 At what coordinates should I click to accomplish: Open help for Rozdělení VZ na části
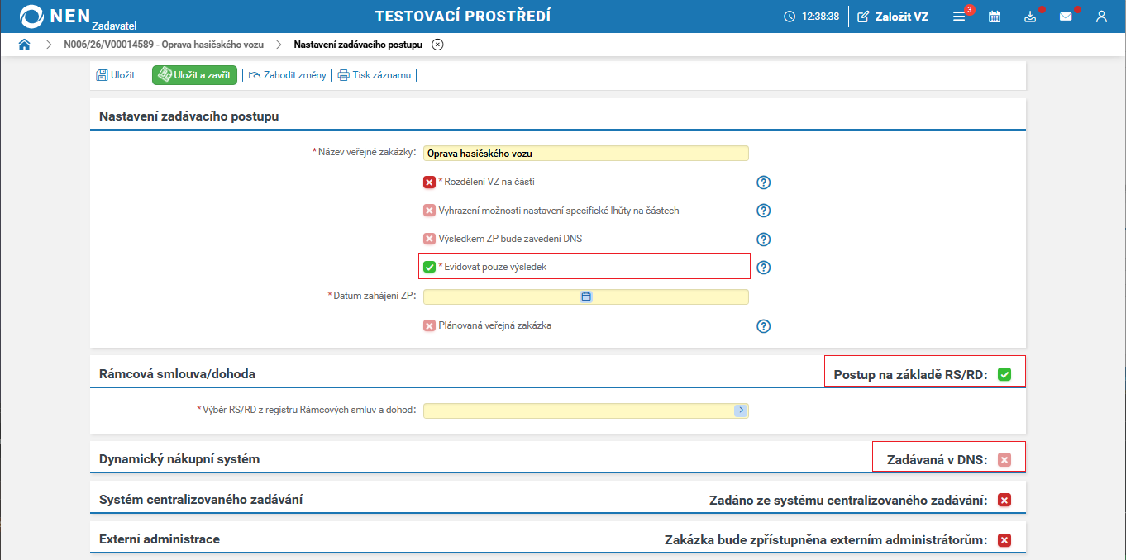tap(764, 183)
